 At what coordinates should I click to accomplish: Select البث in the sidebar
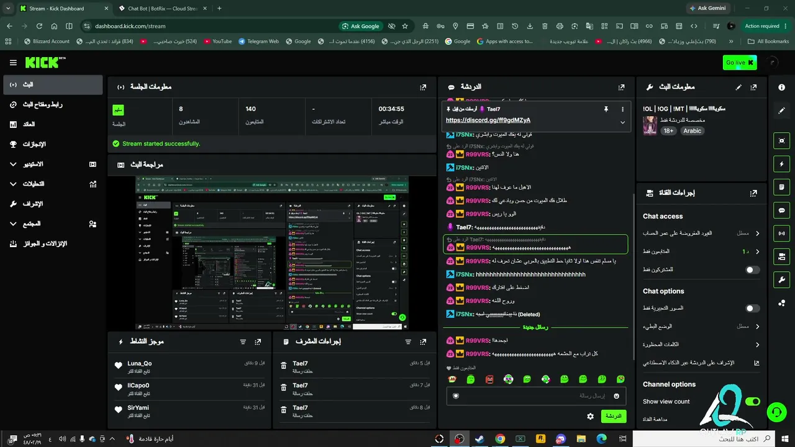pyautogui.click(x=53, y=85)
